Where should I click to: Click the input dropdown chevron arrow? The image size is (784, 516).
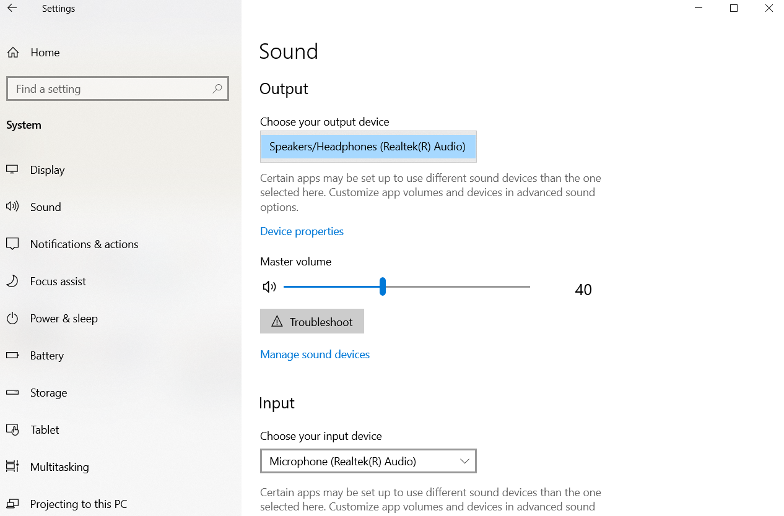(x=465, y=462)
